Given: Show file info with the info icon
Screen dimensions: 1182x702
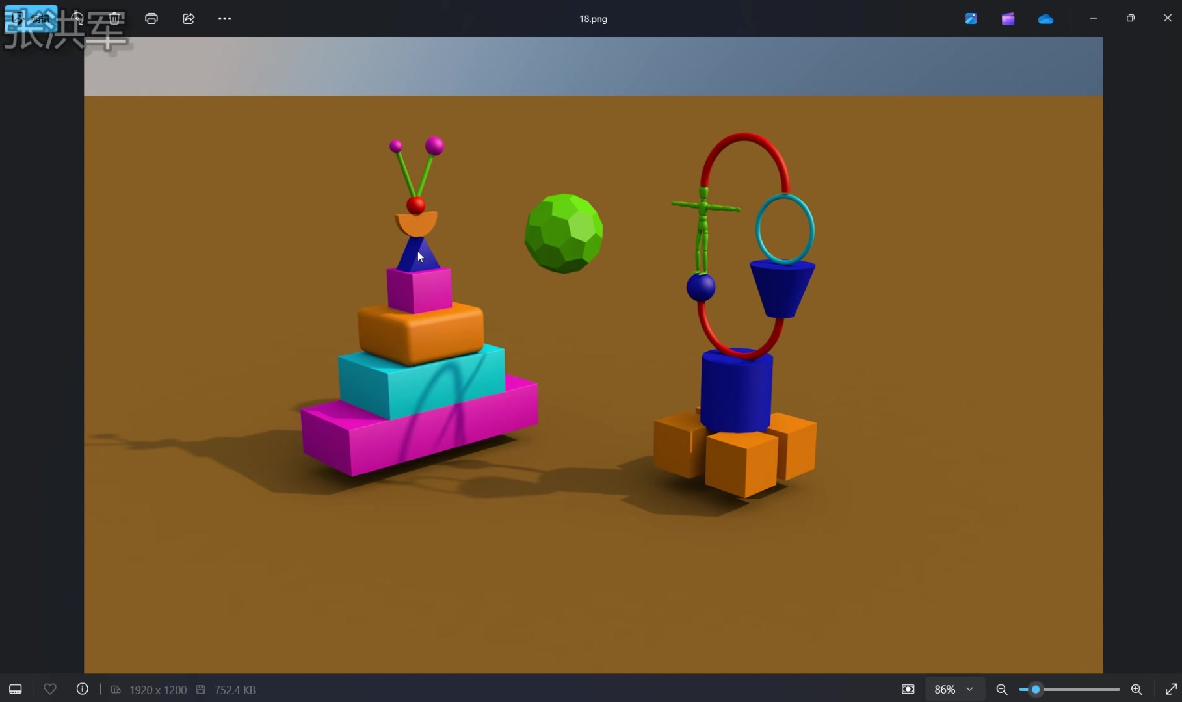Looking at the screenshot, I should tap(83, 689).
